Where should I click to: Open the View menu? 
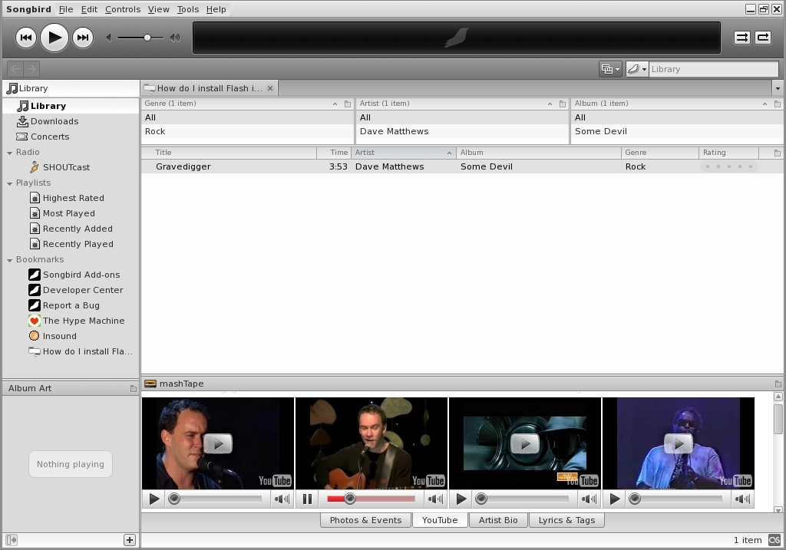tap(158, 9)
